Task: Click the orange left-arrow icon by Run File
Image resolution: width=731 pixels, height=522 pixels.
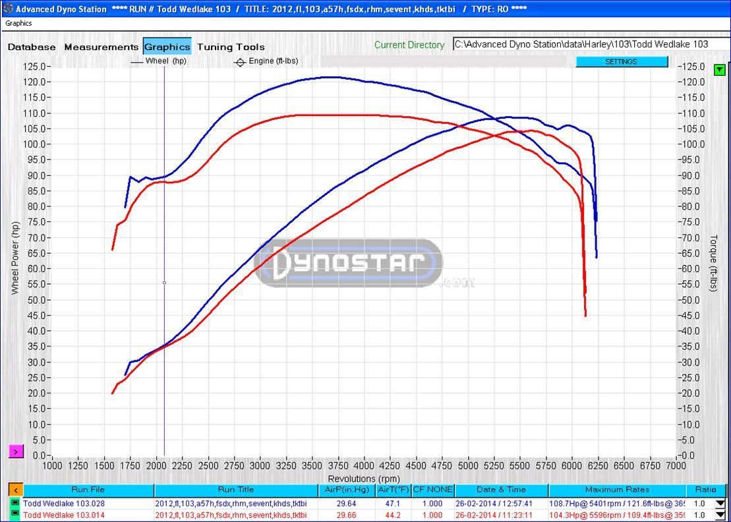Action: 15,490
